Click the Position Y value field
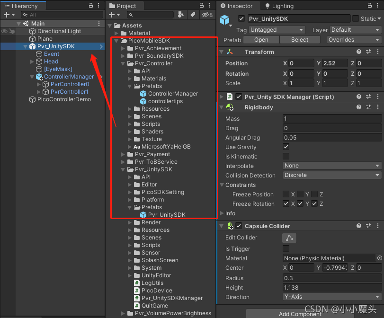The image size is (384, 318). (x=335, y=63)
